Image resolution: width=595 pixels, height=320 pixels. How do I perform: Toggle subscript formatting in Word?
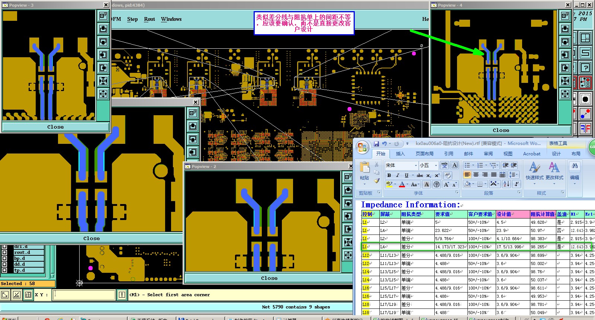429,175
